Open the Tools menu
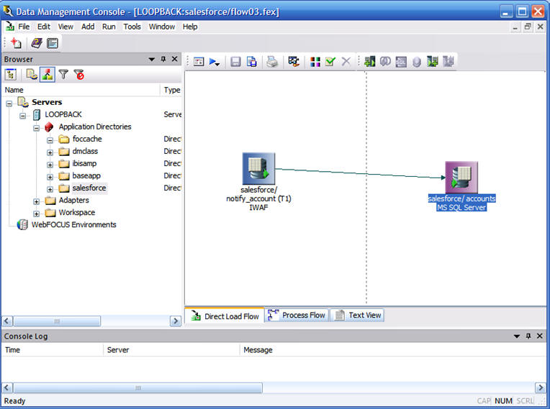The height and width of the screenshot is (409, 550). [x=132, y=27]
